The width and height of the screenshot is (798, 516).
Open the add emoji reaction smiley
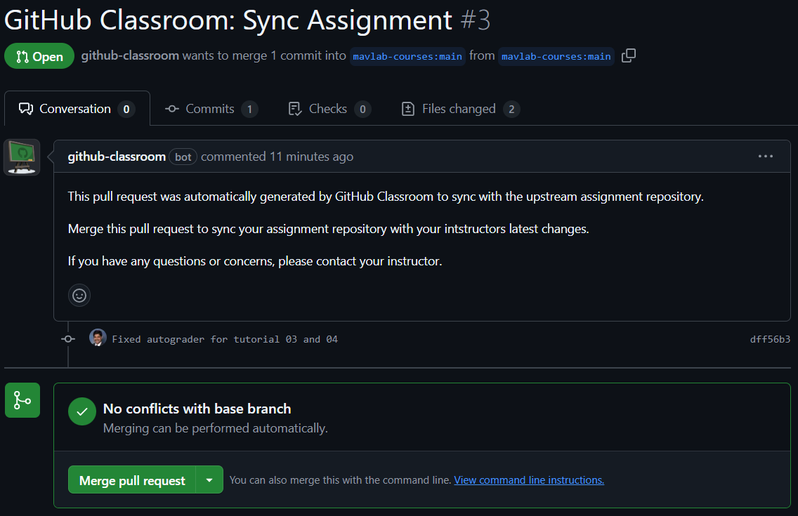tap(79, 296)
